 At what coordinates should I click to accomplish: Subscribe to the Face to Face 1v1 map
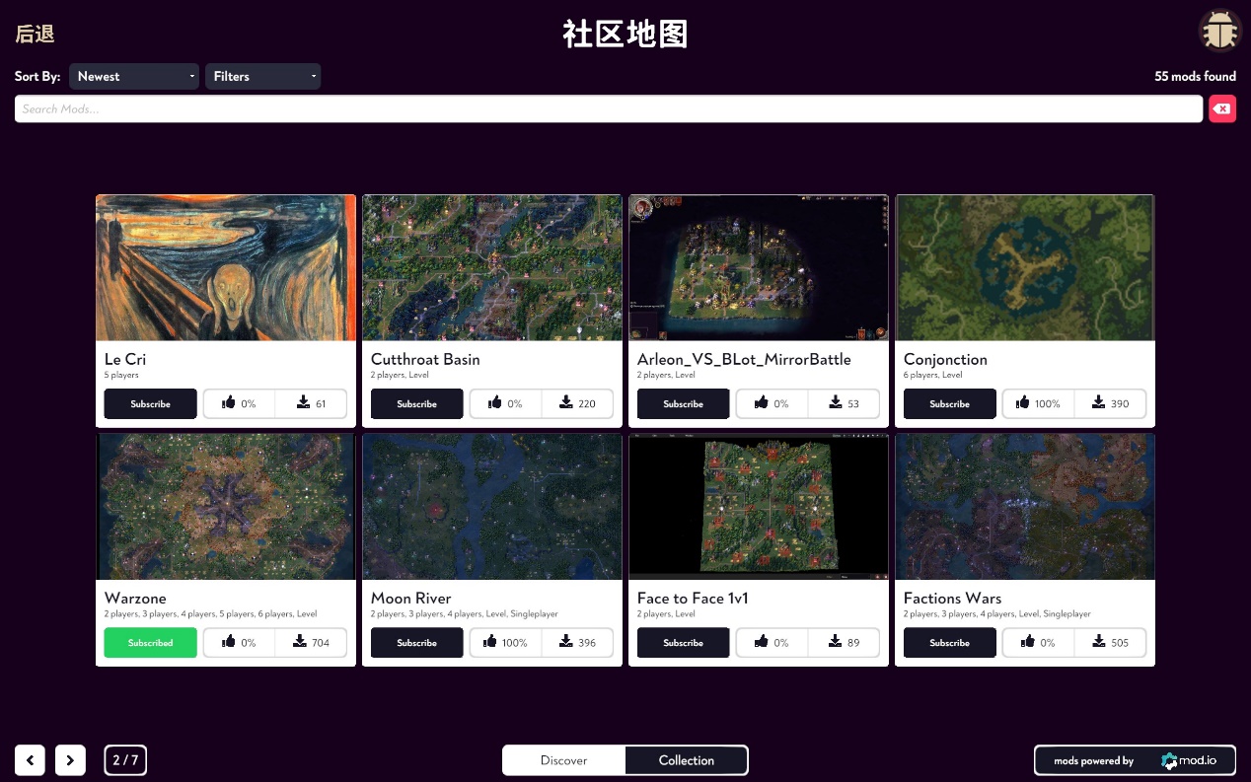point(684,642)
